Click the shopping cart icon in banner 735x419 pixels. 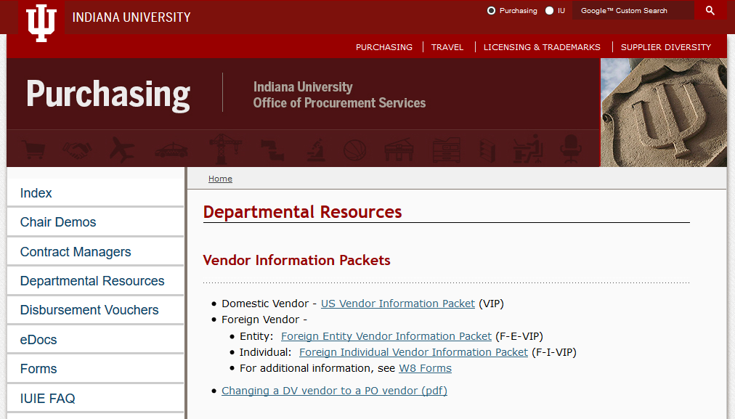(33, 150)
